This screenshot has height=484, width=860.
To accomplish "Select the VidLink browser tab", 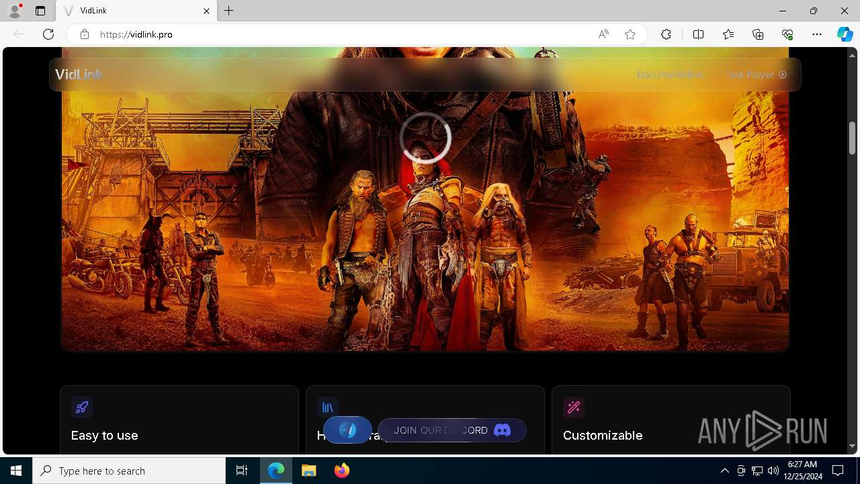I will click(x=135, y=11).
